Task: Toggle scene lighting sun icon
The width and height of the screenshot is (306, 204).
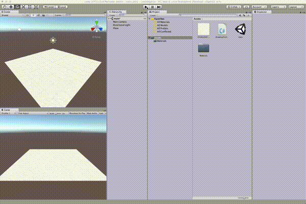Action: pyautogui.click(x=33, y=15)
